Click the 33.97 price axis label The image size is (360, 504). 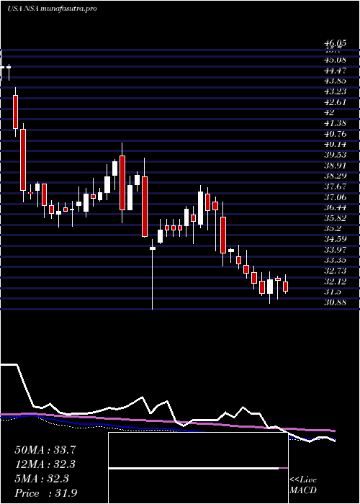click(335, 250)
